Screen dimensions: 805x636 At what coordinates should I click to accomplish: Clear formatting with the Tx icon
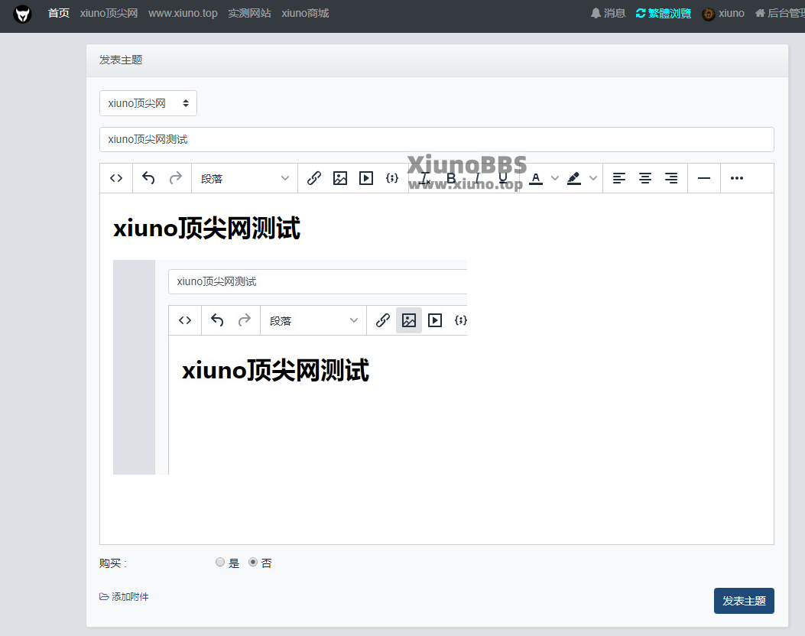pos(425,178)
